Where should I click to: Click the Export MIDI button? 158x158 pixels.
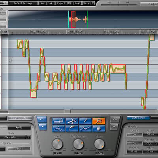tap(64, 3)
